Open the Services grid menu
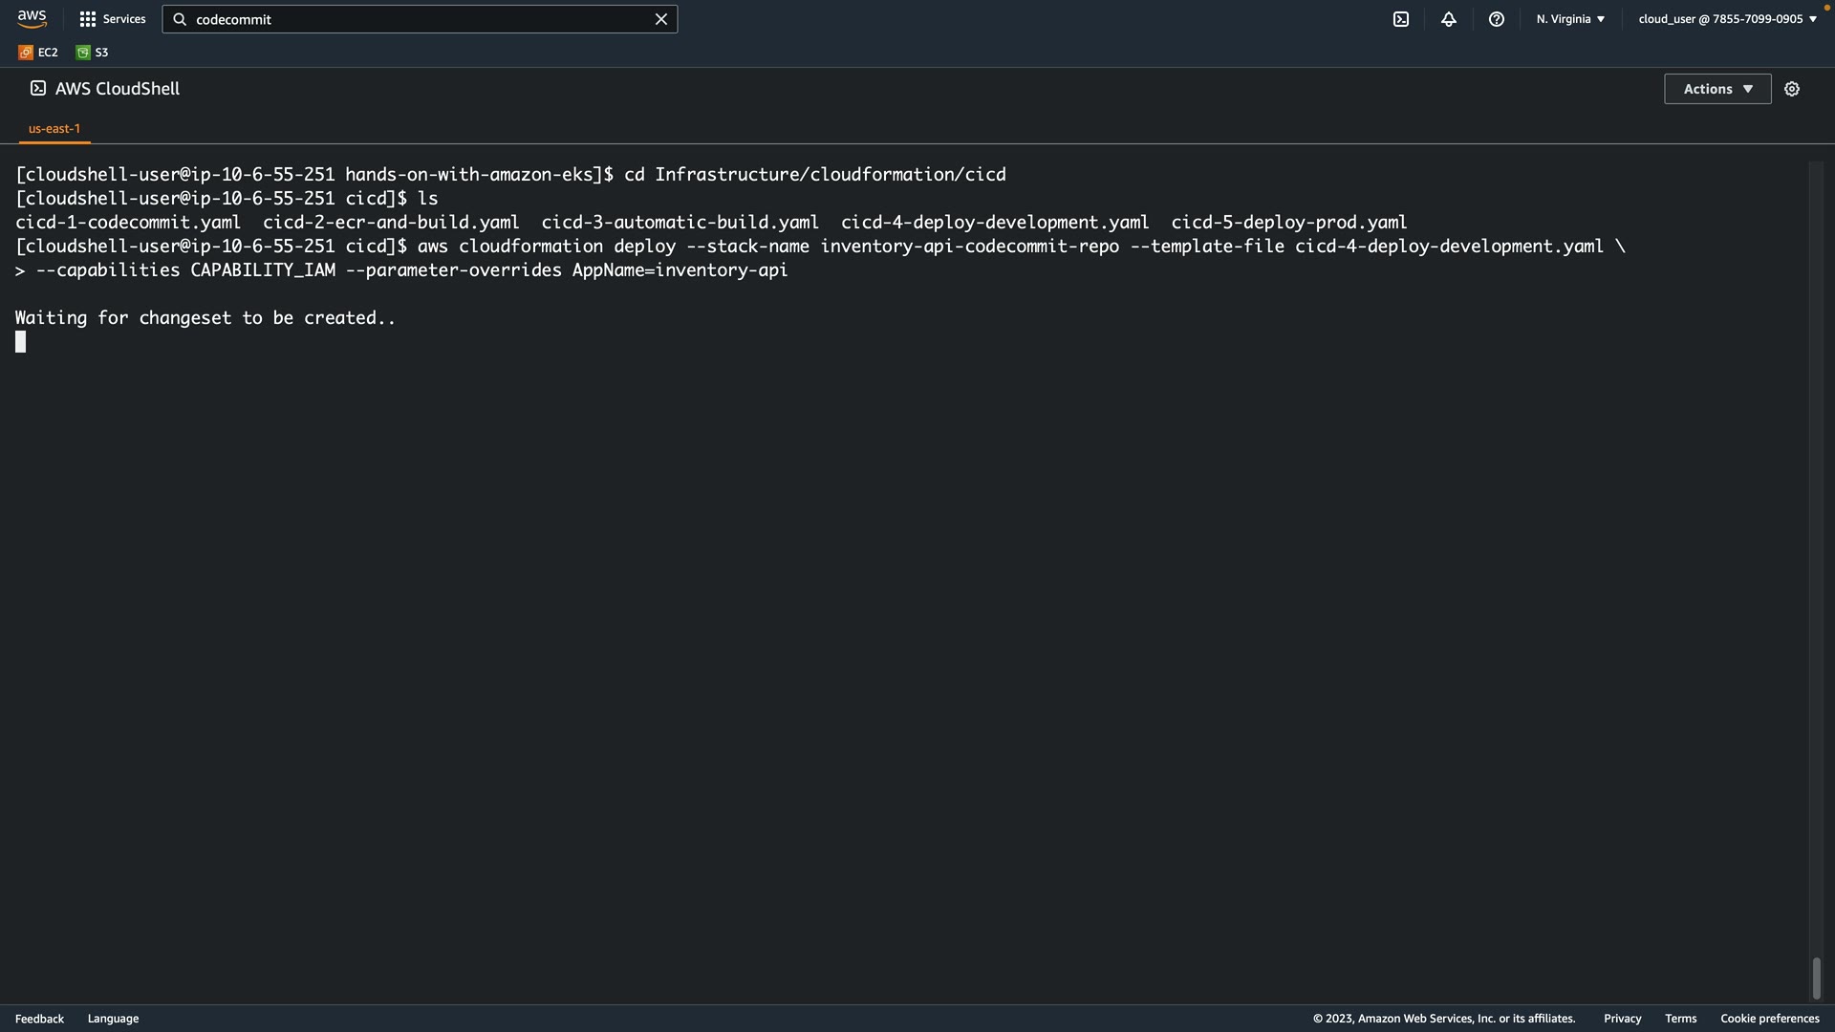The width and height of the screenshot is (1835, 1032). coord(112,19)
